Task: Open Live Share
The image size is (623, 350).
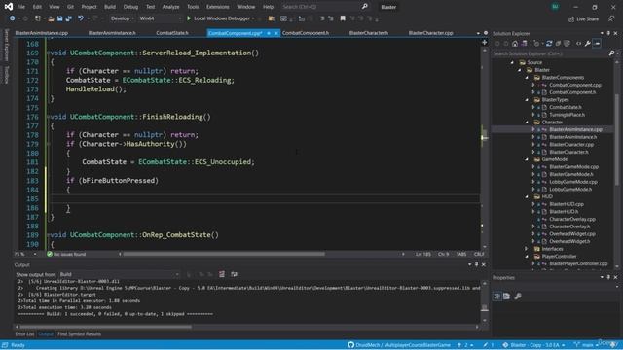Action: (584, 18)
